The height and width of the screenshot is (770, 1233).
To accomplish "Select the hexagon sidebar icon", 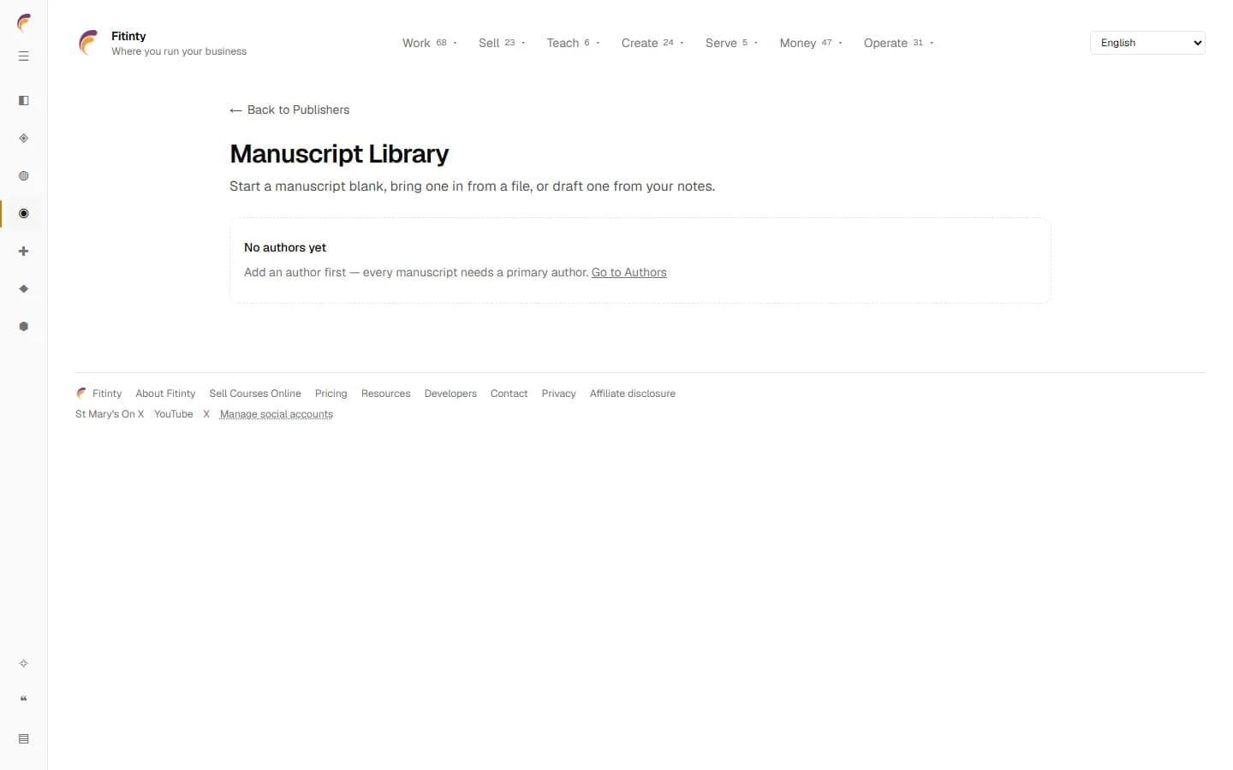I will tap(24, 327).
